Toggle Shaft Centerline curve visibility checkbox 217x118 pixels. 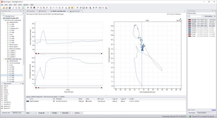click(x=54, y=101)
